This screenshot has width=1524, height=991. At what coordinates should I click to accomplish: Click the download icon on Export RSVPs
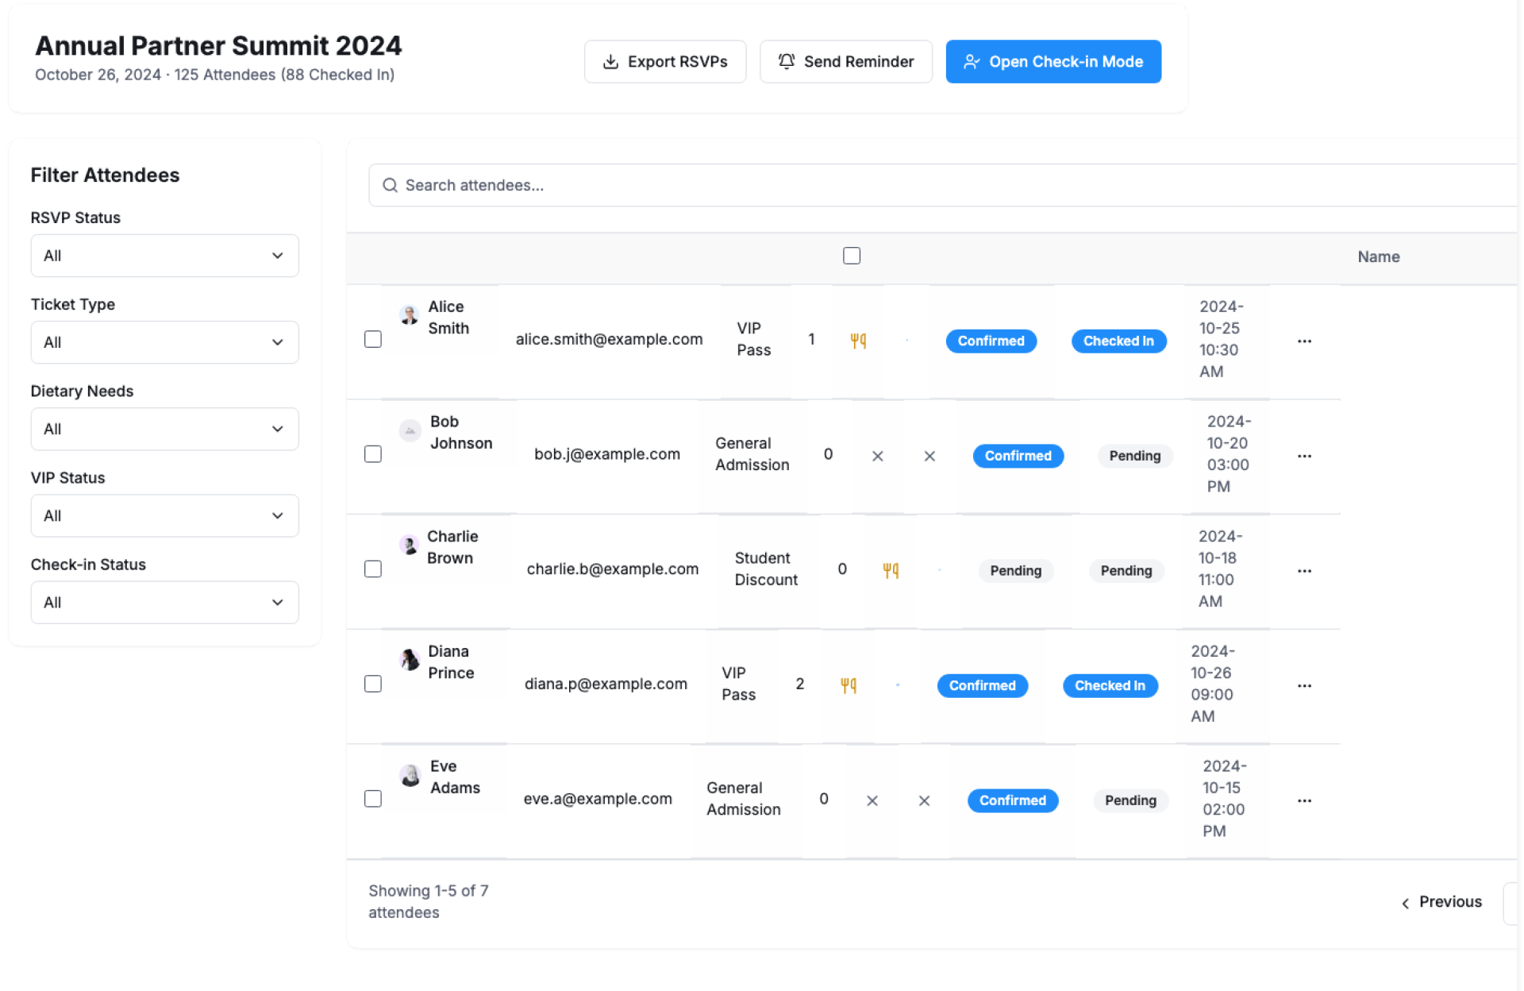pyautogui.click(x=610, y=62)
